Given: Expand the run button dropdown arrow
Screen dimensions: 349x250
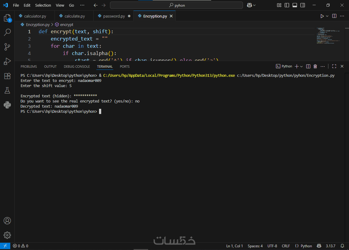Looking at the screenshot, I should pos(327,16).
